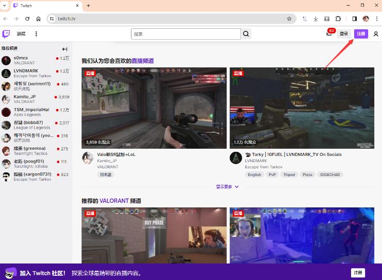Open the blue-tinted VALORANT stream thumbnail
This screenshot has width=382, height=280.
tap(302, 235)
